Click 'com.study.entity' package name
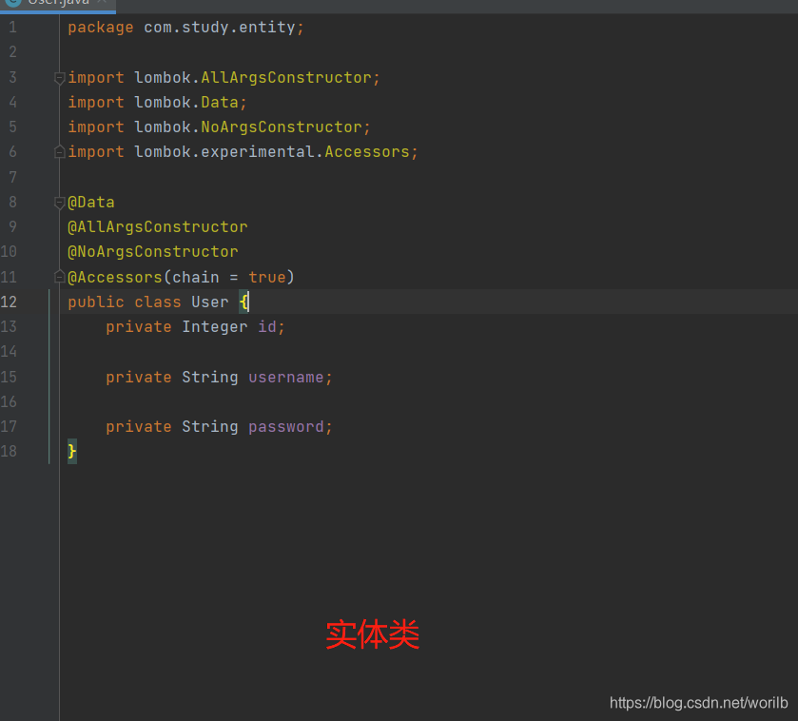The image size is (798, 721). tap(220, 28)
